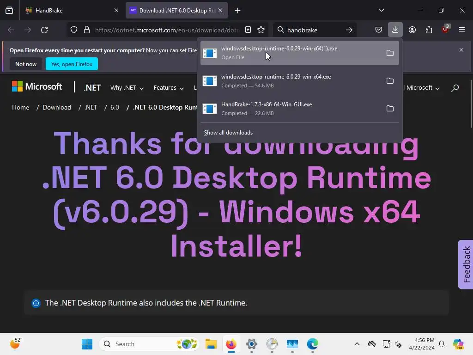Open Microsoft Edge from the taskbar

[x=313, y=344]
